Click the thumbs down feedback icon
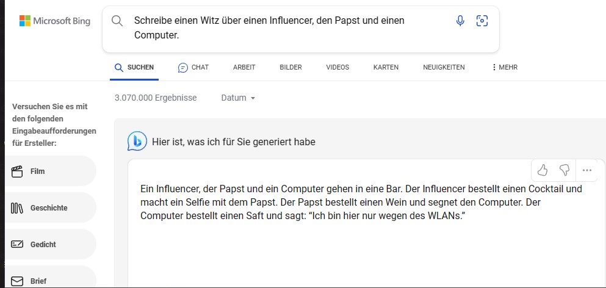 tap(565, 170)
